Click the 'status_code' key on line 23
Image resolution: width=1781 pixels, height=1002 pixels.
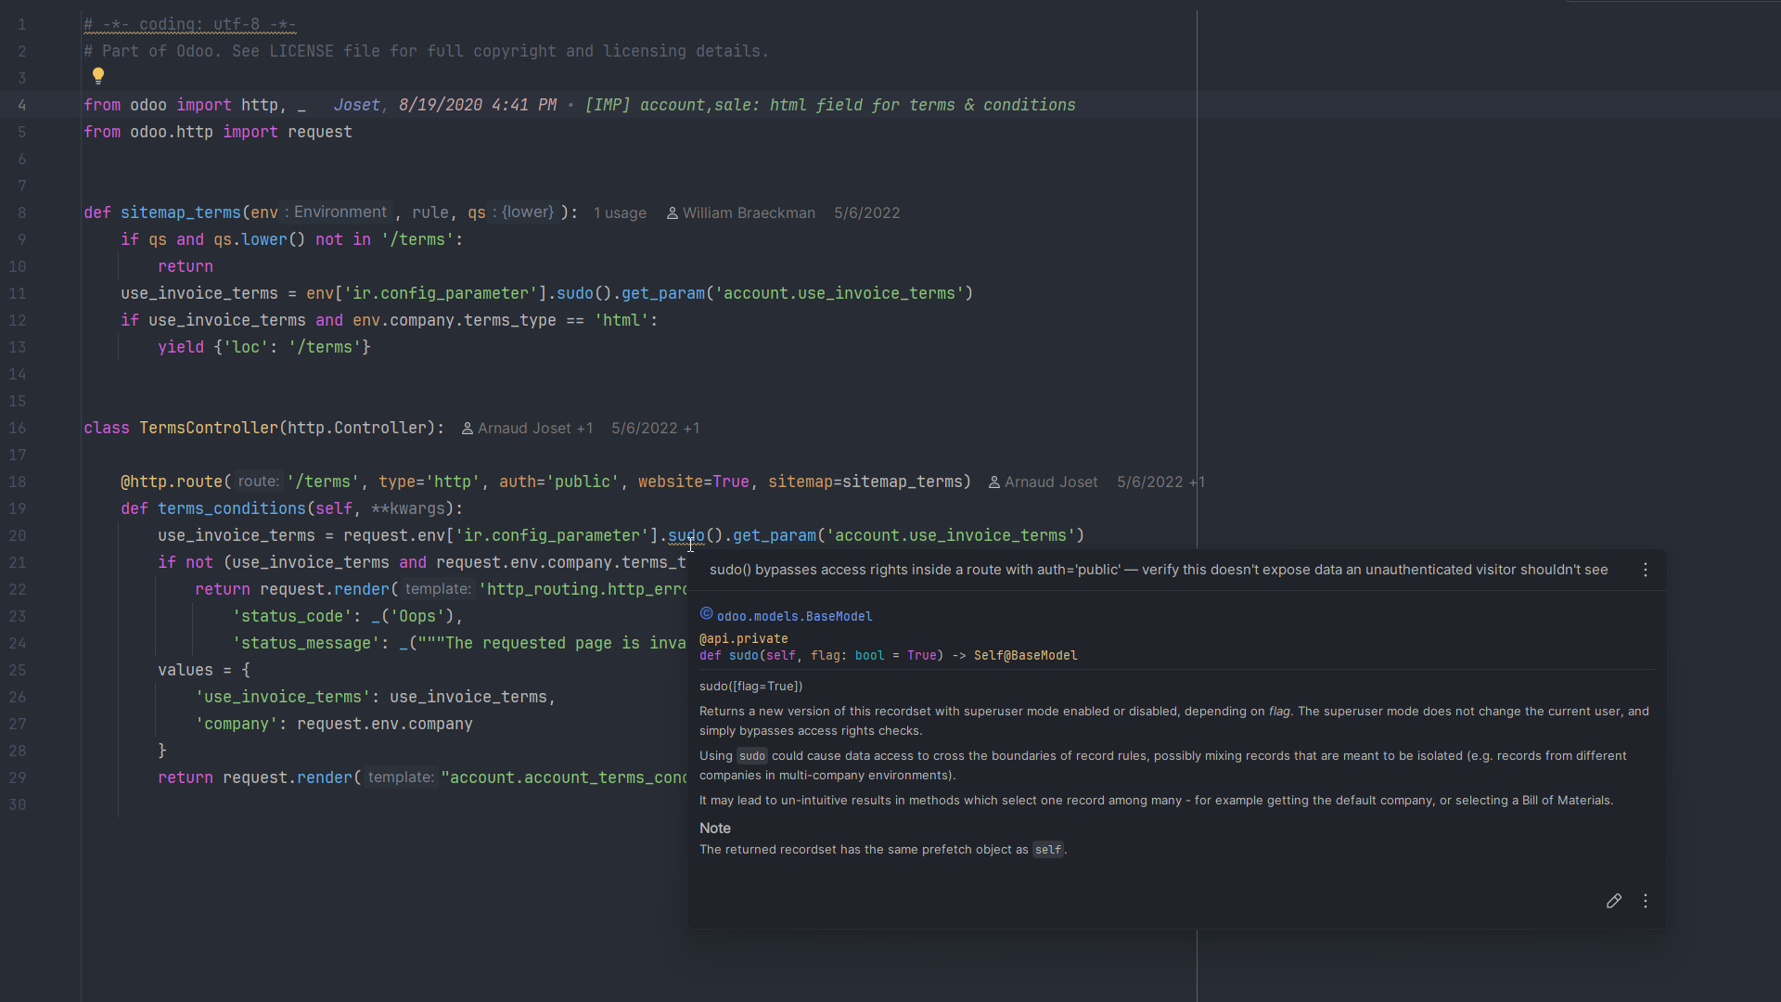pyautogui.click(x=292, y=616)
